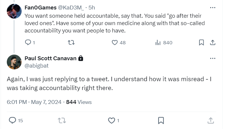Open Fan0Games profile picture
227x129 pixels.
(14, 11)
